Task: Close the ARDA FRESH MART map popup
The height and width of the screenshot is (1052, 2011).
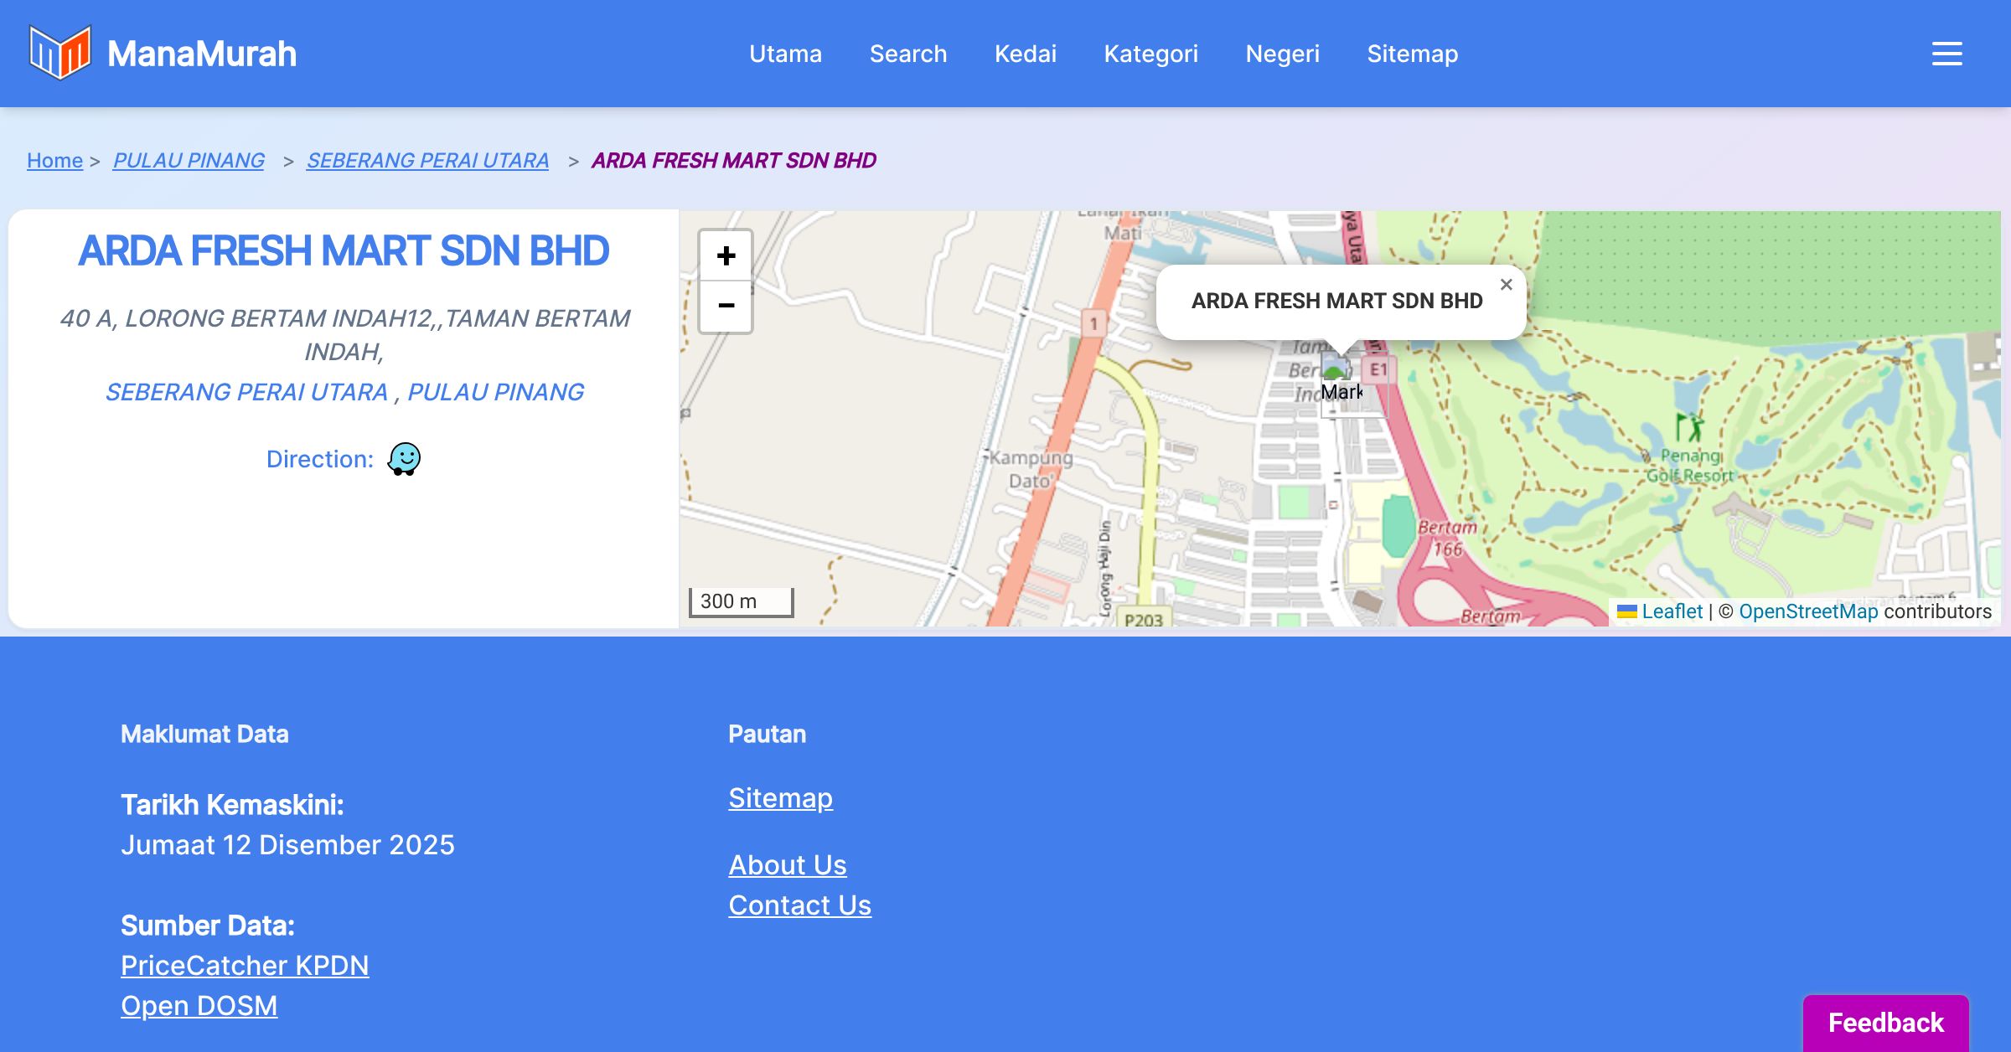Action: pos(1506,285)
